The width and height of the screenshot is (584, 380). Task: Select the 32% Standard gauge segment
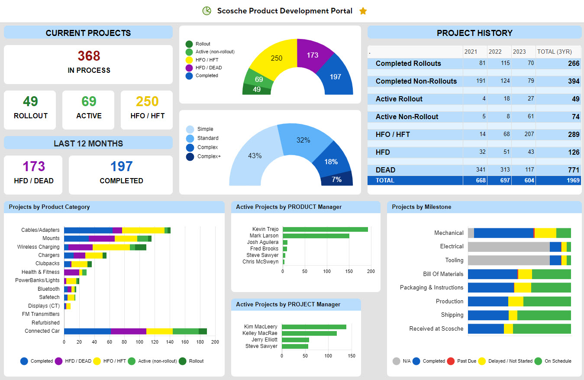coord(304,140)
